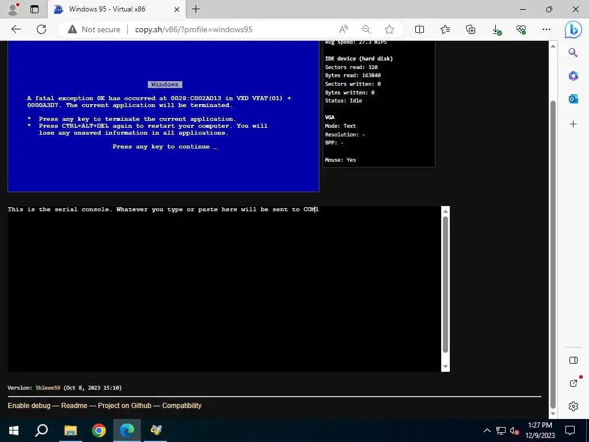Toggle the sidebar panel layout icon

click(573, 360)
